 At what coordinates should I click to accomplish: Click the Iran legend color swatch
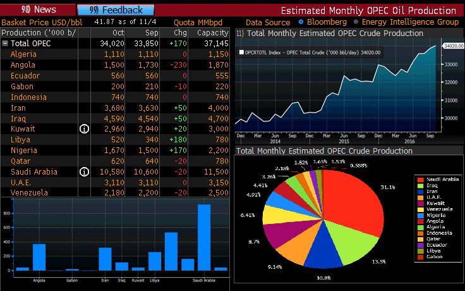pos(420,192)
